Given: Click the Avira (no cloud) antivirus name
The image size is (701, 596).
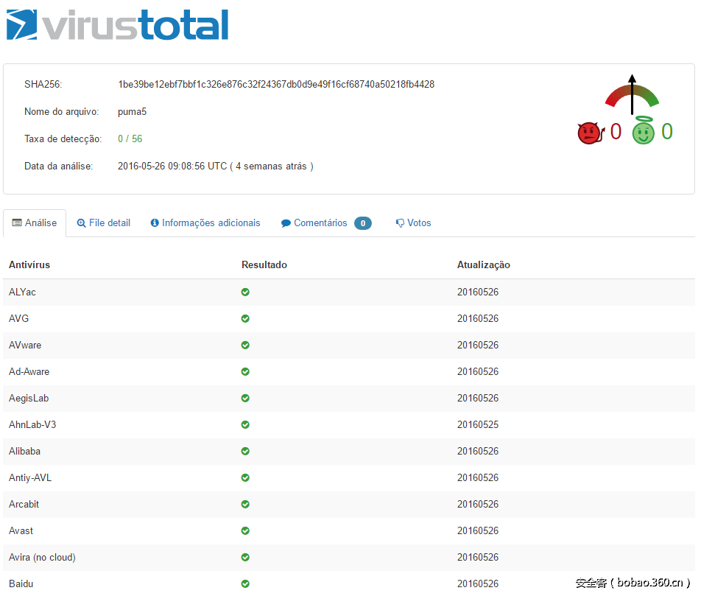Looking at the screenshot, I should click(42, 557).
